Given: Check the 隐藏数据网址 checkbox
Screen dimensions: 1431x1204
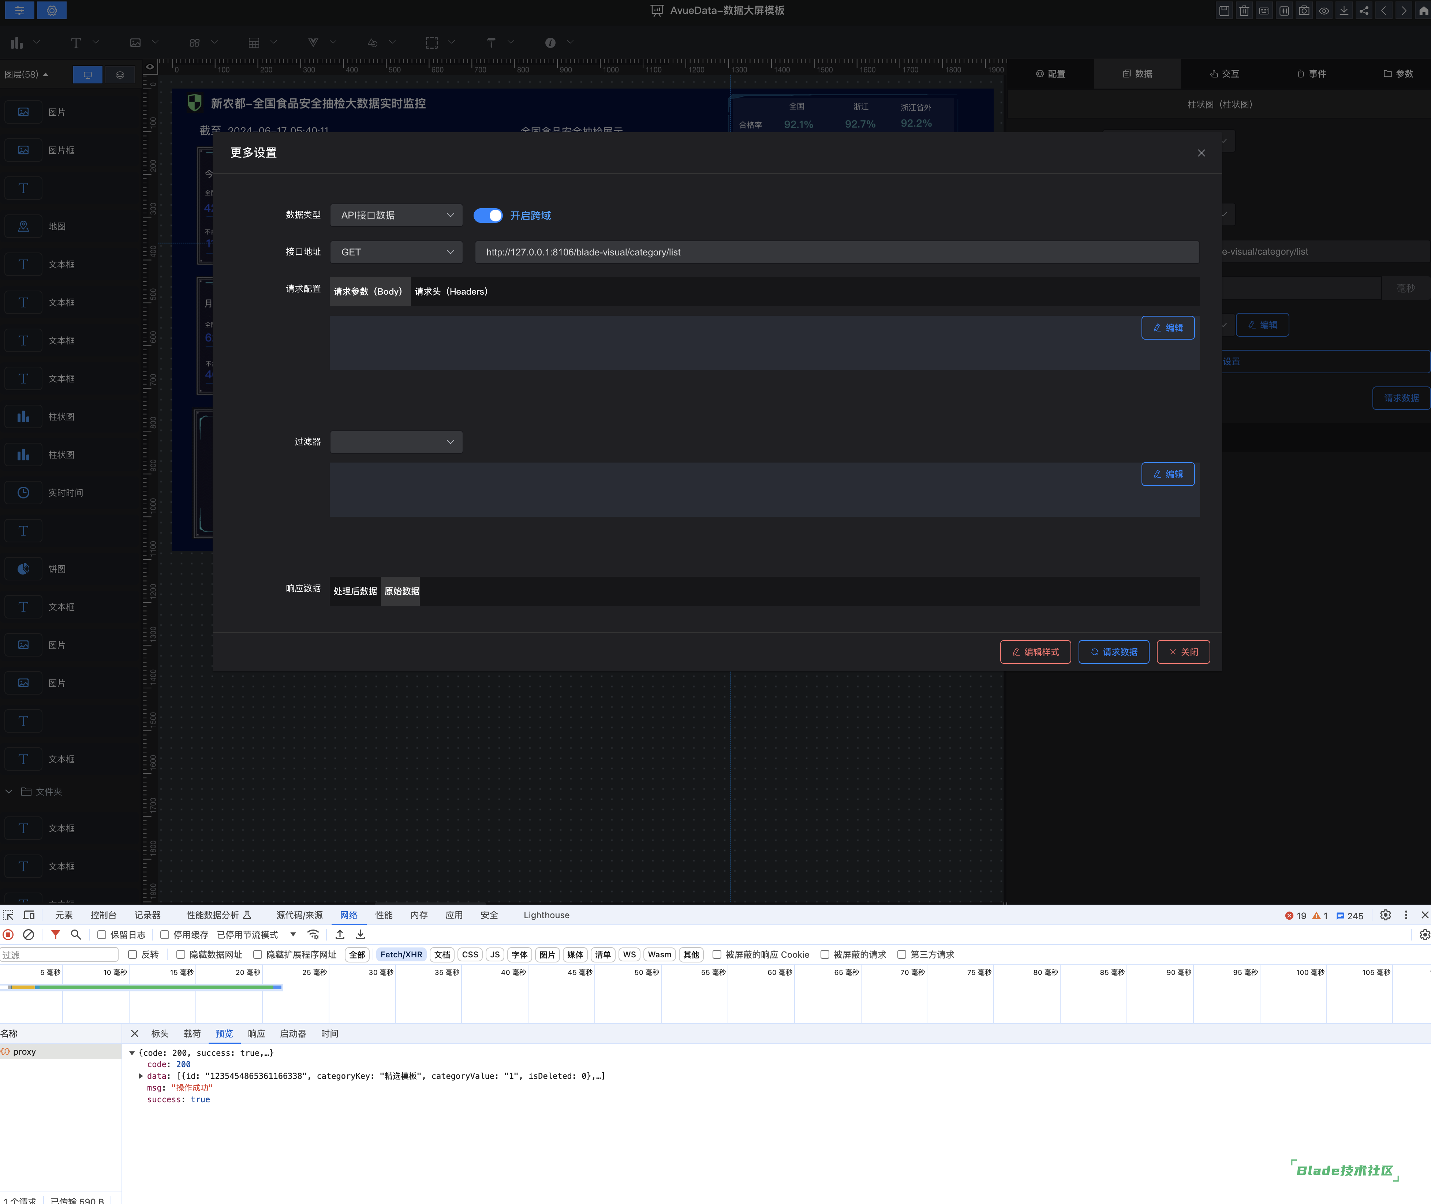Looking at the screenshot, I should point(181,955).
